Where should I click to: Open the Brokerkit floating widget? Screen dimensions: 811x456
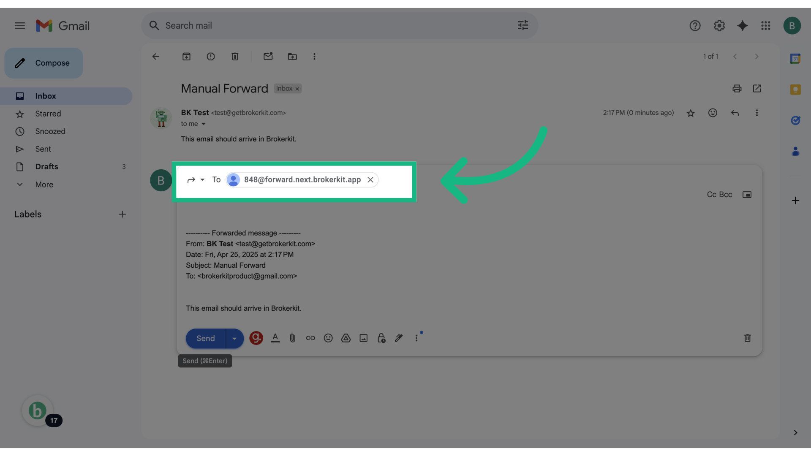point(38,411)
